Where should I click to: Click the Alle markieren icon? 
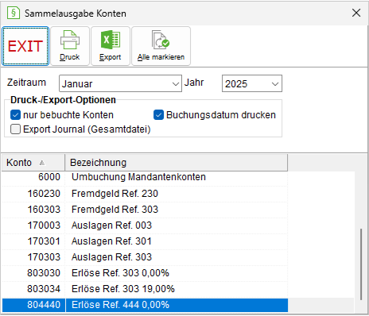click(161, 40)
